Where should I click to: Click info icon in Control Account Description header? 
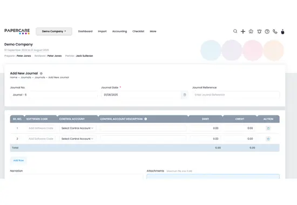[x=146, y=119]
